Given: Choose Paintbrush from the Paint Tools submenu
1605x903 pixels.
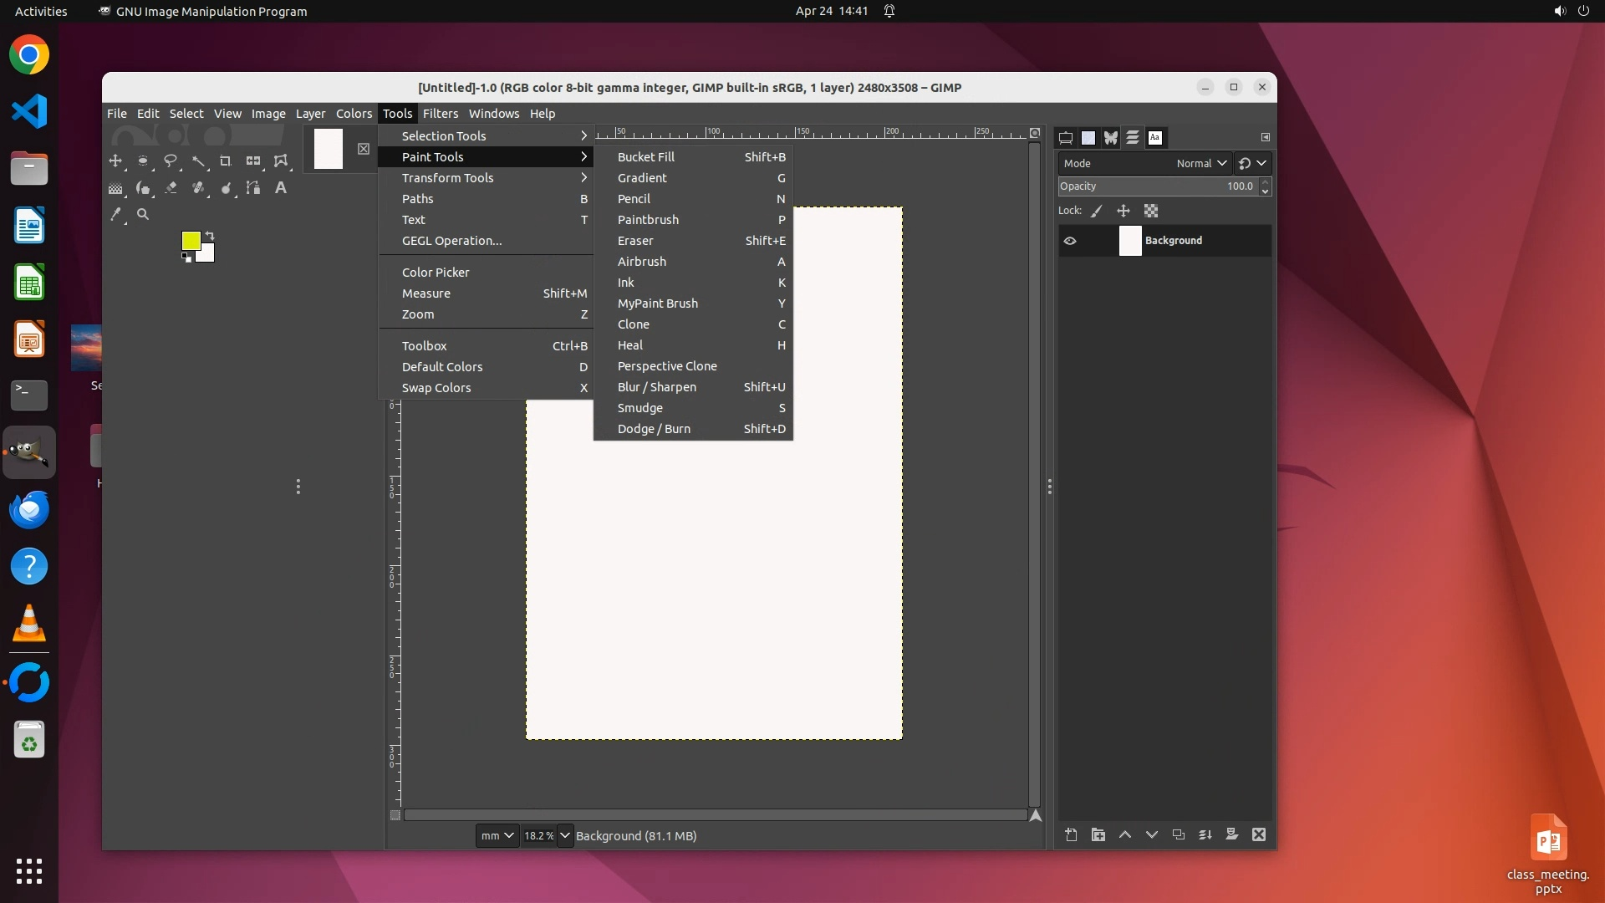Looking at the screenshot, I should click(x=648, y=220).
